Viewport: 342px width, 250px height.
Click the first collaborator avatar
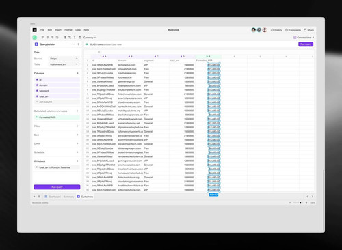pos(253,30)
